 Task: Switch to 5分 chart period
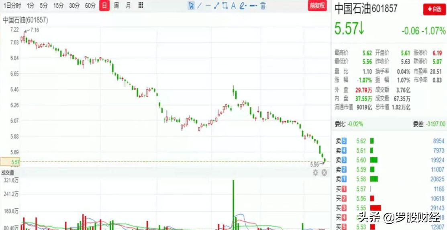point(44,5)
